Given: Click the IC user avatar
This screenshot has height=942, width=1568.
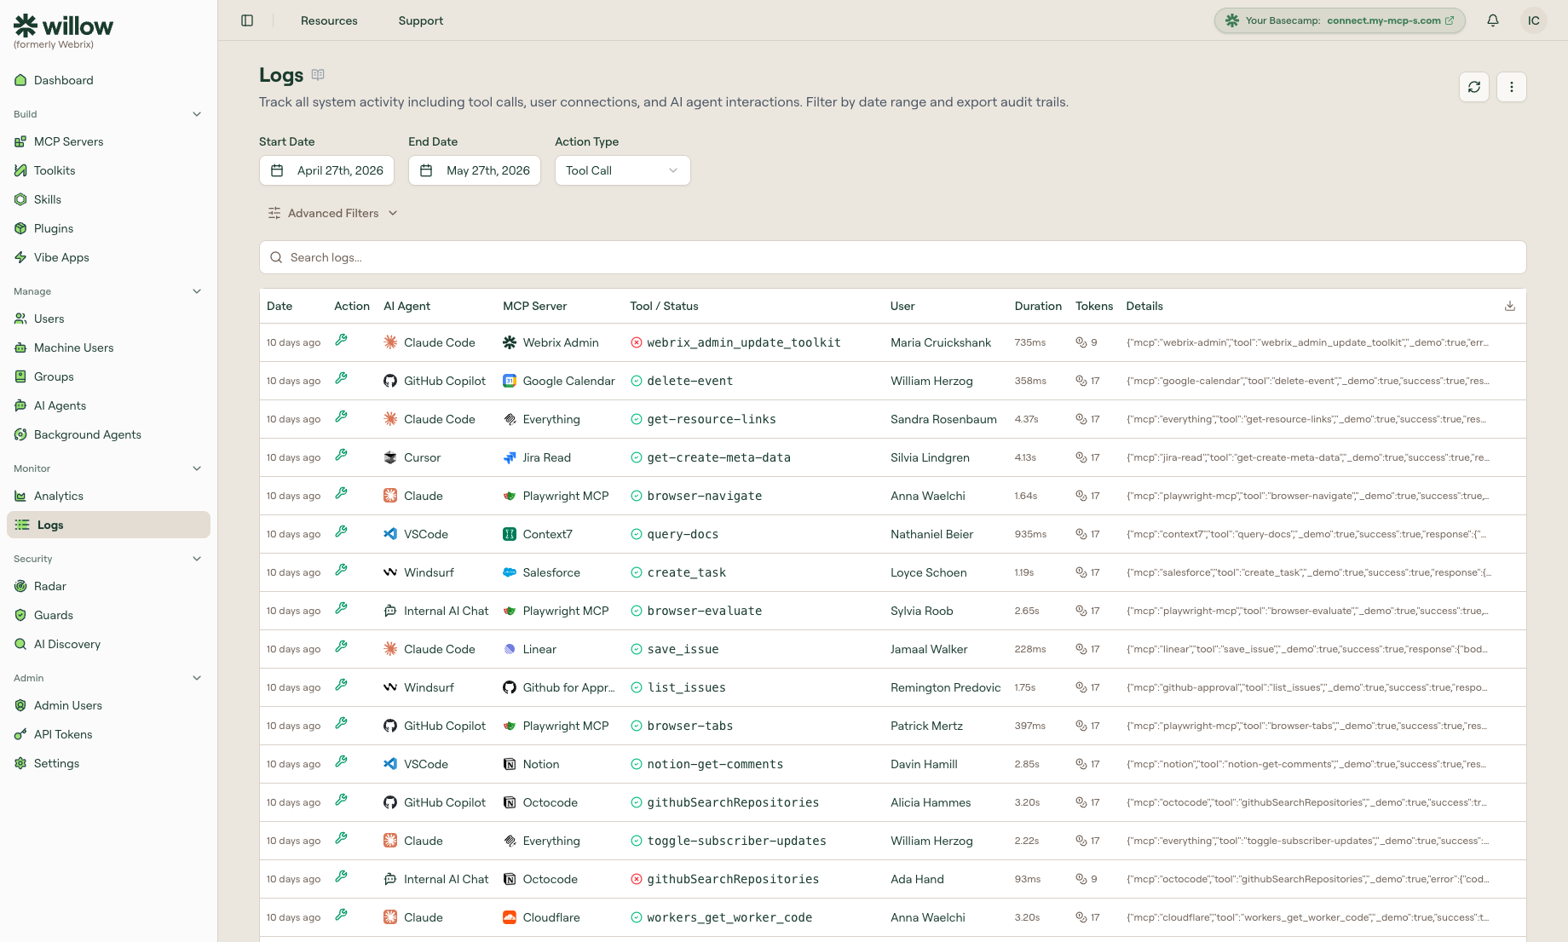Looking at the screenshot, I should point(1534,20).
